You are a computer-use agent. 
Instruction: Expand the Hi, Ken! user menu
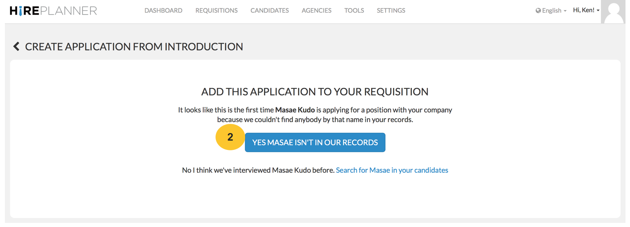[586, 10]
